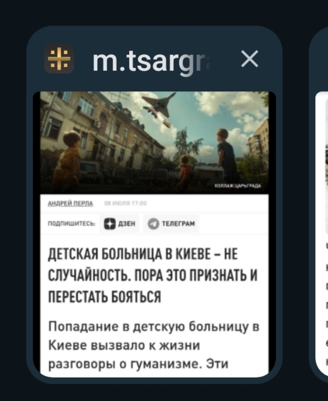This screenshot has width=328, height=401.
Task: Tap the Telegram paper plane icon
Action: pos(153,224)
